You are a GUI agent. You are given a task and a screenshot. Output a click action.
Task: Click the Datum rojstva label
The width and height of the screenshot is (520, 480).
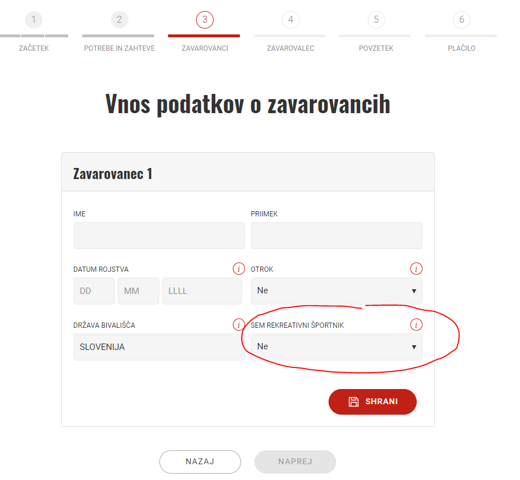tap(101, 269)
